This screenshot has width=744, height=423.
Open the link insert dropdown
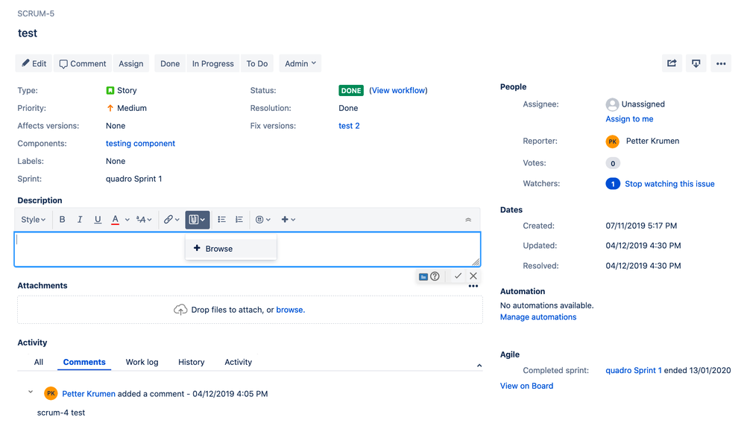tap(171, 220)
